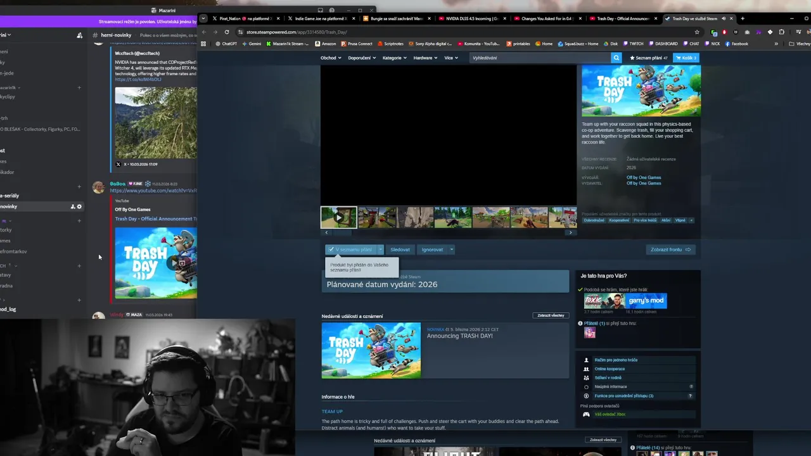Open the browser apps grid icon

coord(203,44)
